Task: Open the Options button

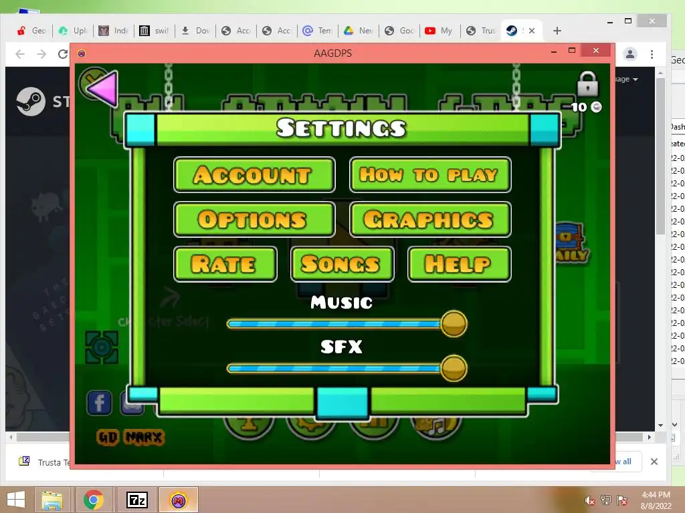Action: (x=254, y=219)
